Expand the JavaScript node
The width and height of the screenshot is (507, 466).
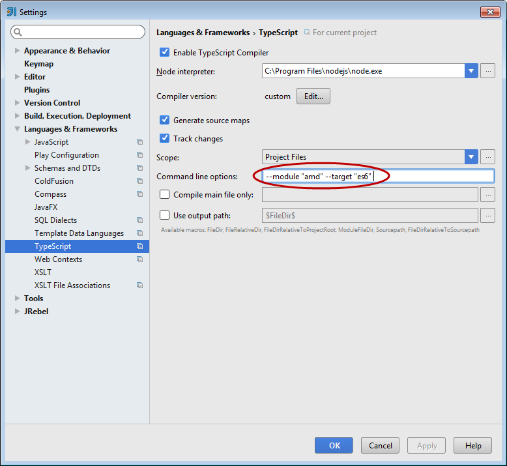27,142
